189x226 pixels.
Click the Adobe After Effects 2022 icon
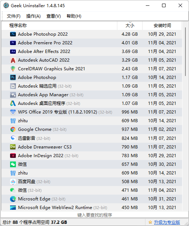(x=13, y=52)
